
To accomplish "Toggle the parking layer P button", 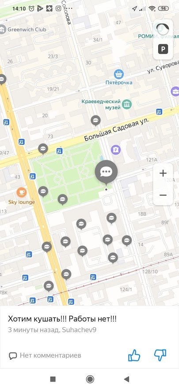I will click(163, 49).
